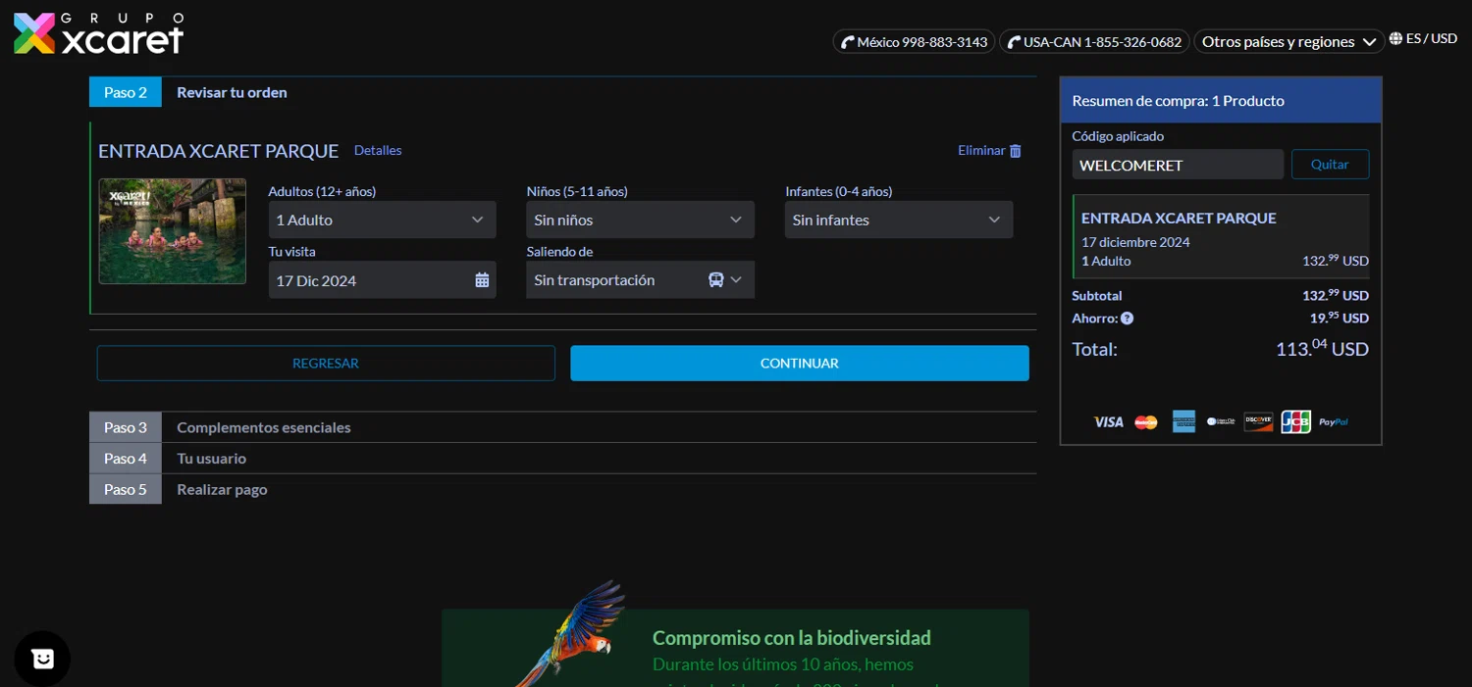1472x687 pixels.
Task: Click the Discover card logo
Action: pos(1258,421)
